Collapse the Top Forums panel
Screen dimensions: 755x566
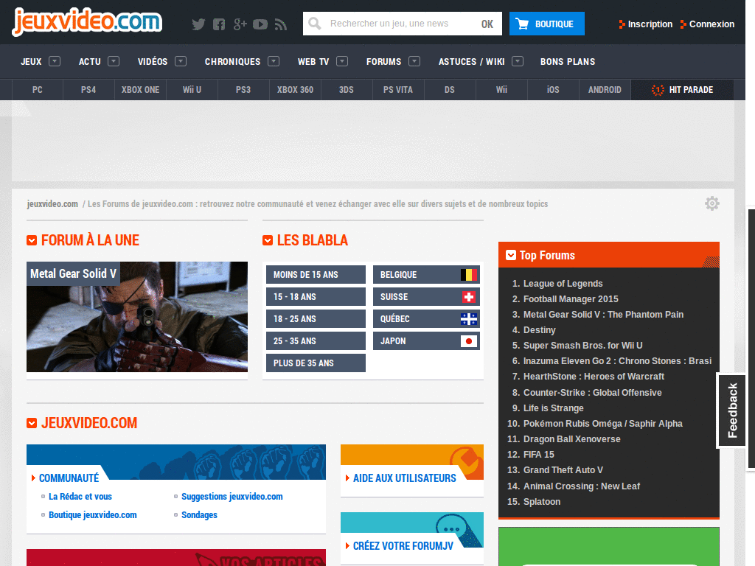pos(511,255)
